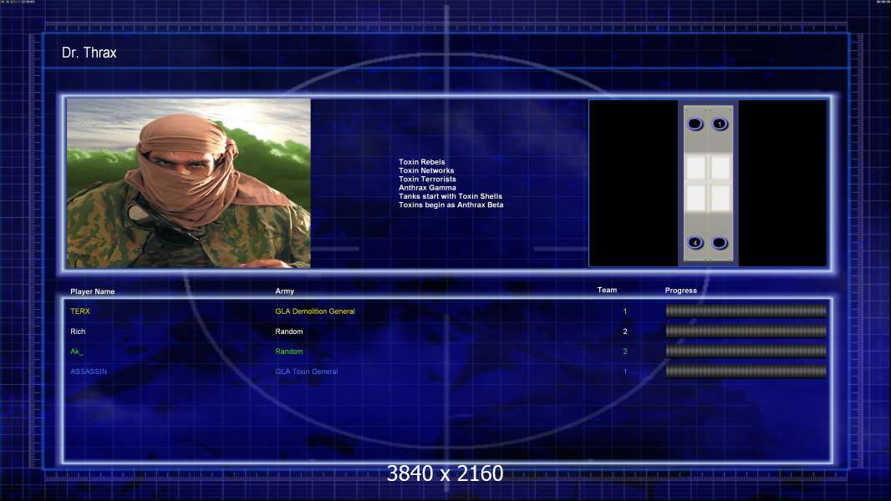Click ASSASSIN's loading progress bar
891x501 pixels.
click(x=746, y=372)
